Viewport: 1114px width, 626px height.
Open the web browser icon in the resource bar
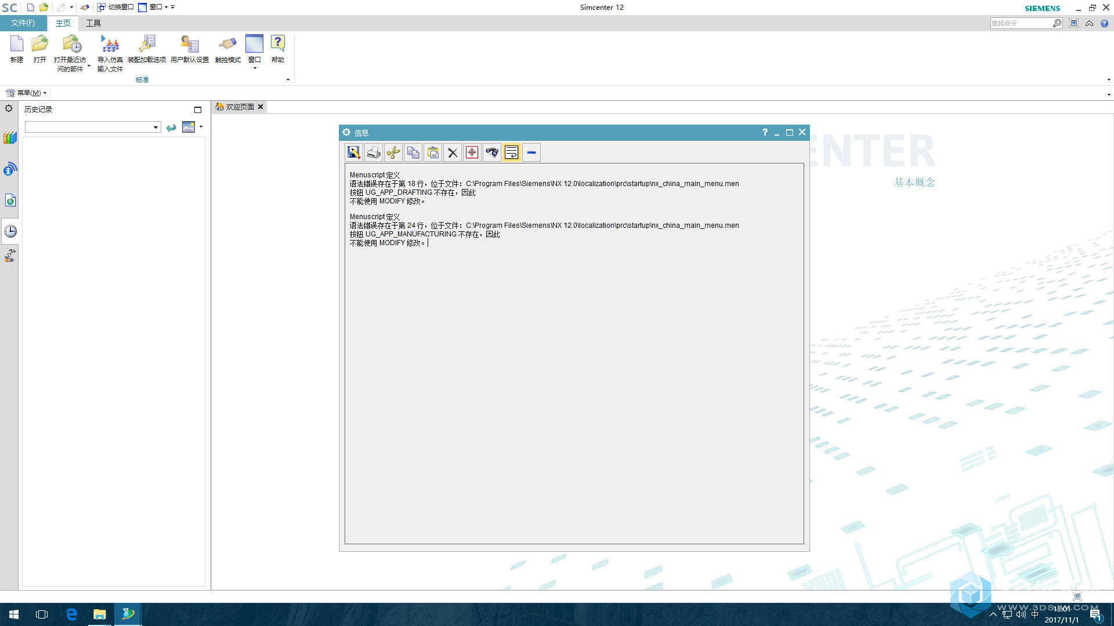click(10, 201)
